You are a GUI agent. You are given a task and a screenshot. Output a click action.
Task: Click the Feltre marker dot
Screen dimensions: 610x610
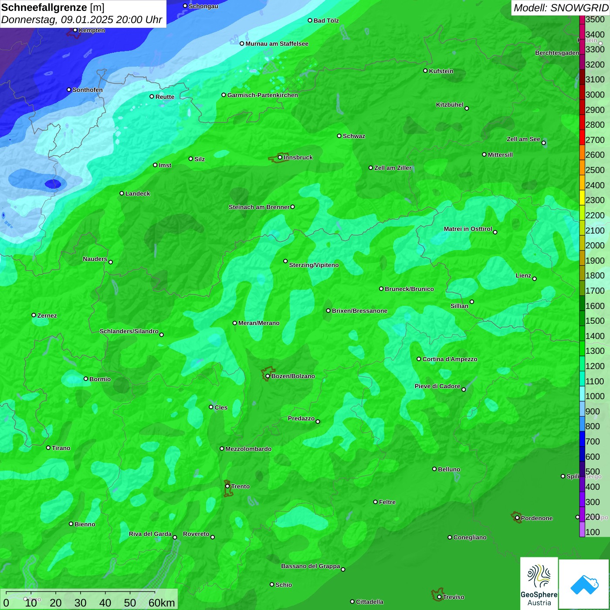click(376, 502)
